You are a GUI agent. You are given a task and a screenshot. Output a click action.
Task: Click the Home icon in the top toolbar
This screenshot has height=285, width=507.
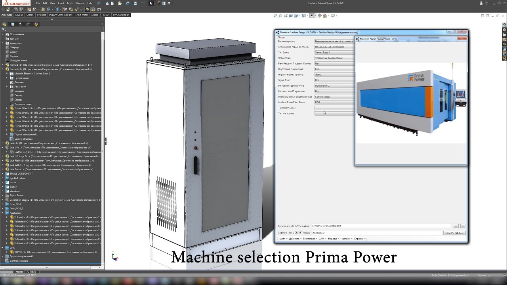(x=107, y=3)
